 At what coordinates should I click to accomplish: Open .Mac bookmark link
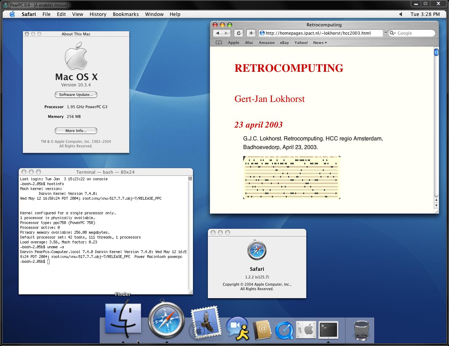coord(249,43)
